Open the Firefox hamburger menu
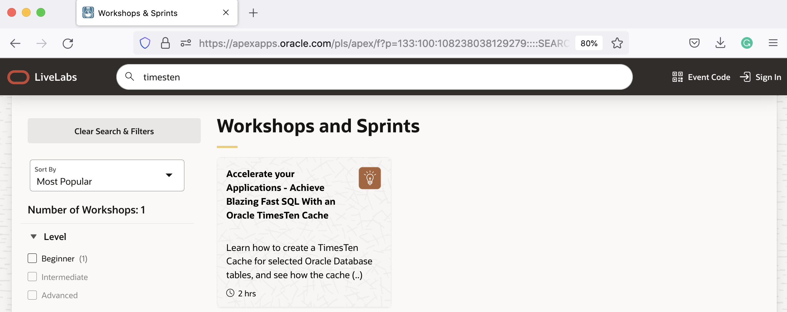Viewport: 787px width, 312px height. [773, 43]
